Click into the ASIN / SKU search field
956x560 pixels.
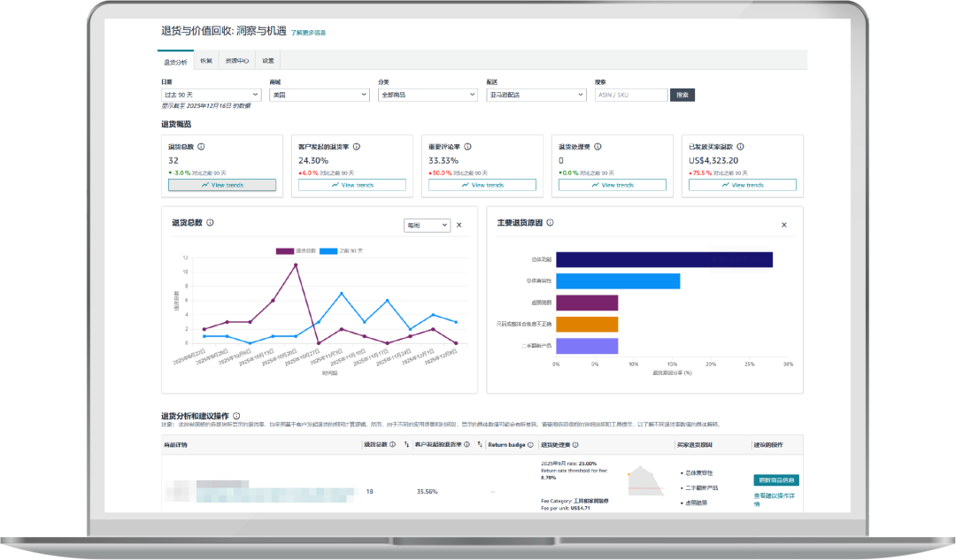[x=630, y=95]
